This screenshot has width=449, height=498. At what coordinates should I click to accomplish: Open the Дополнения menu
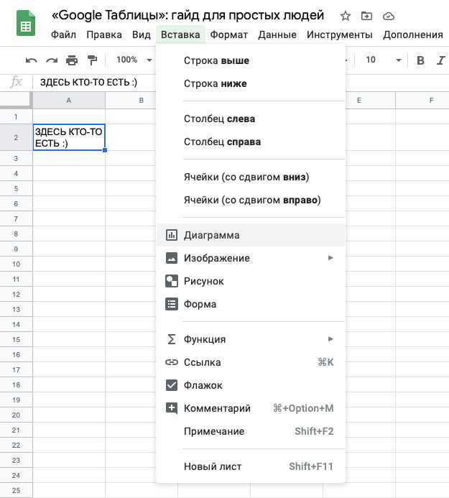pos(412,34)
